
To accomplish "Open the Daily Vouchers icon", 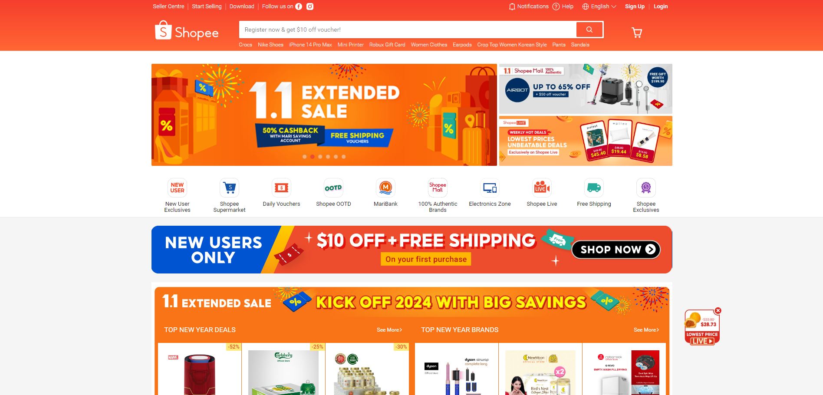I will pyautogui.click(x=281, y=188).
